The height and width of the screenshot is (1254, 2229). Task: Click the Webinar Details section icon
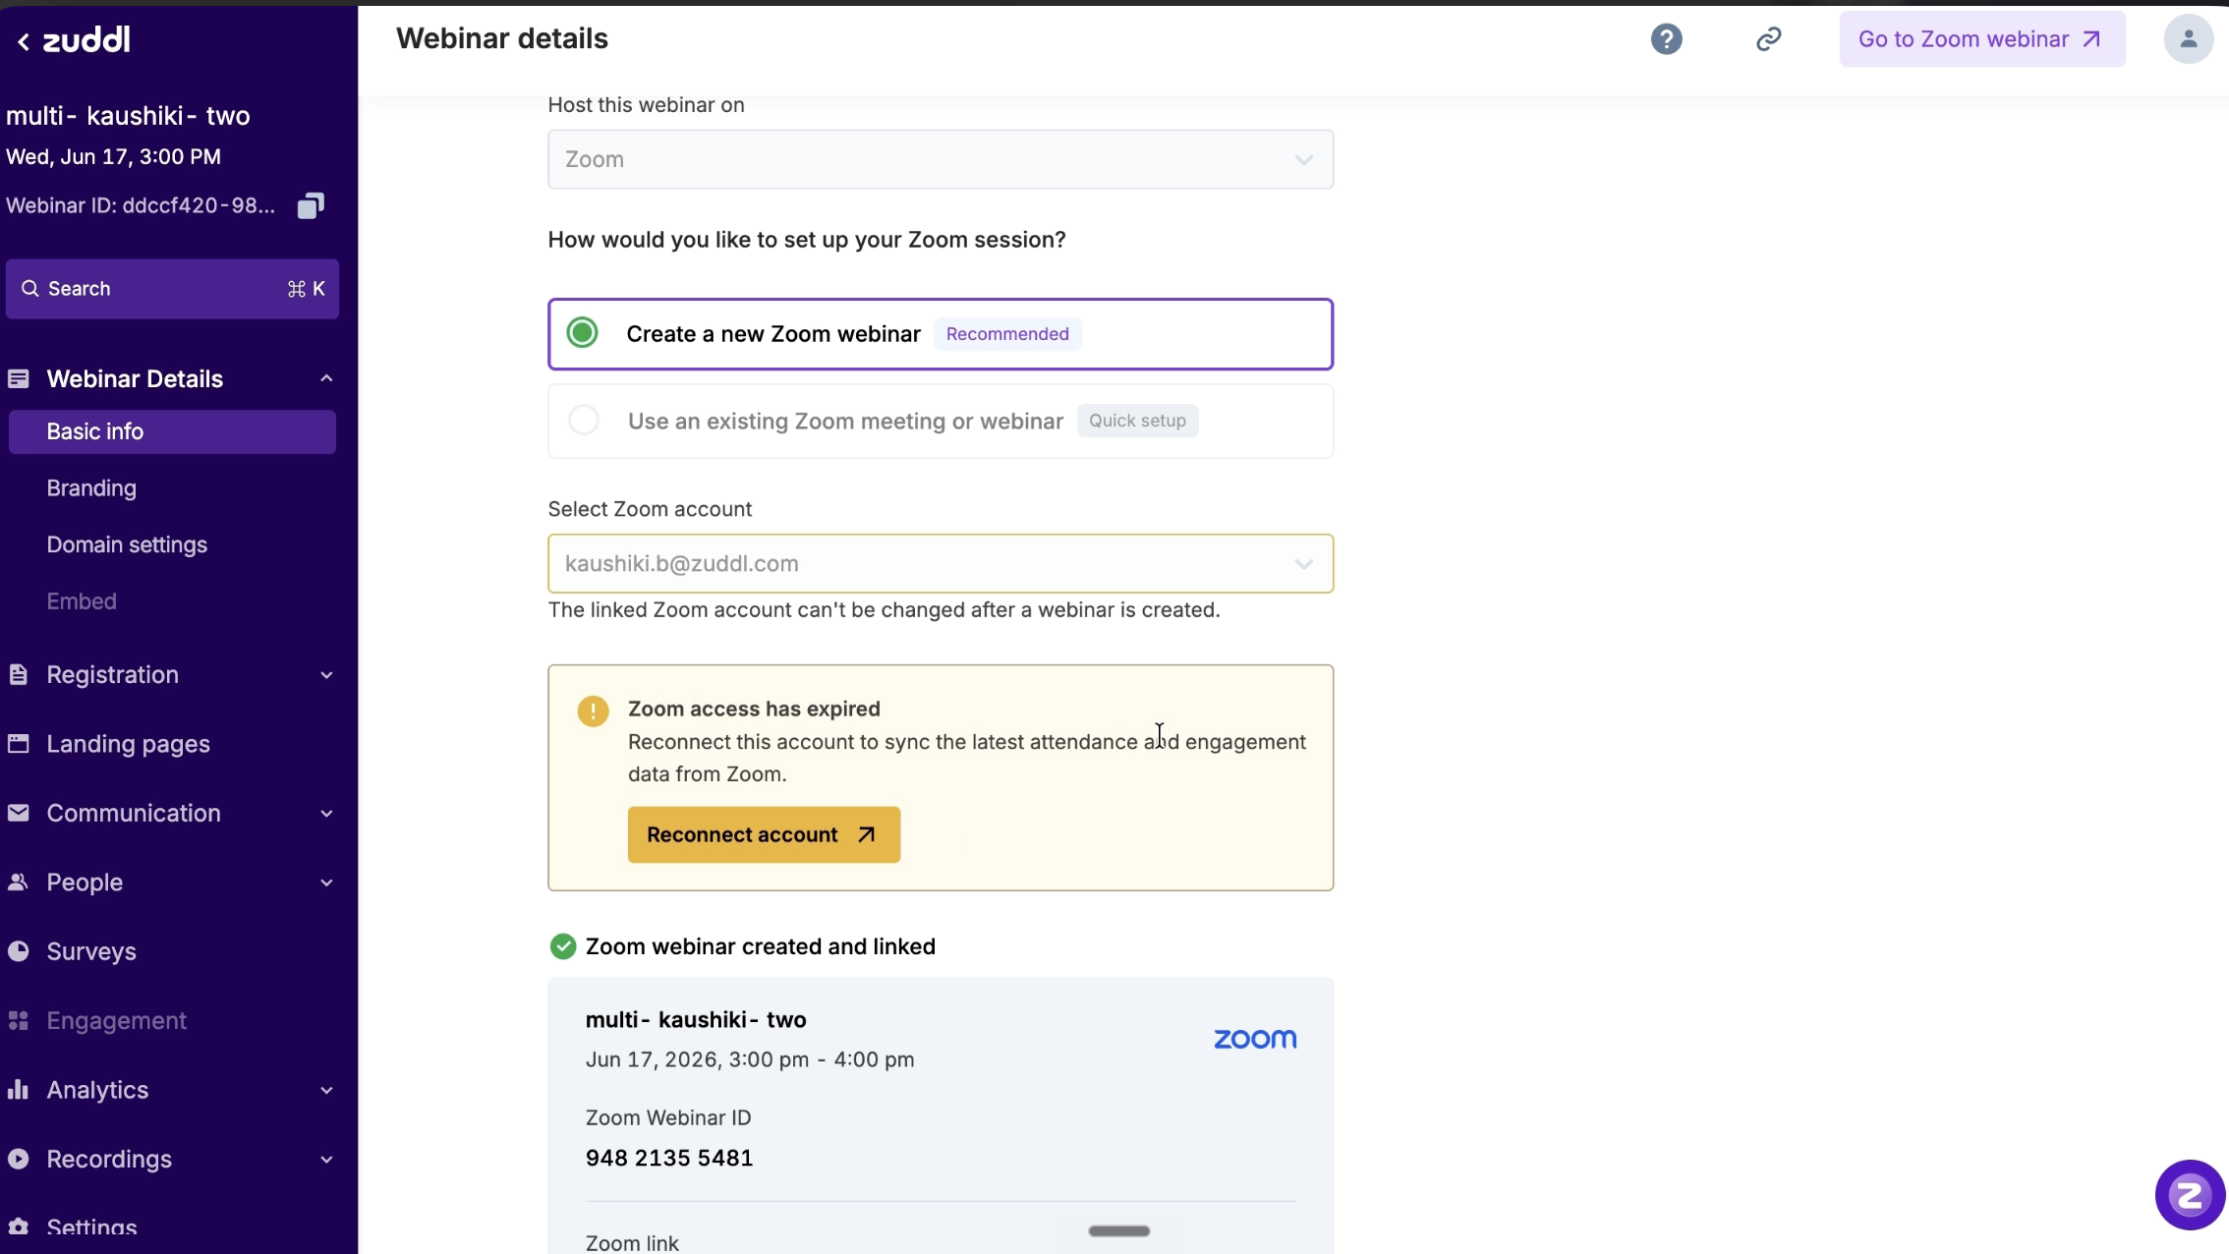click(19, 379)
